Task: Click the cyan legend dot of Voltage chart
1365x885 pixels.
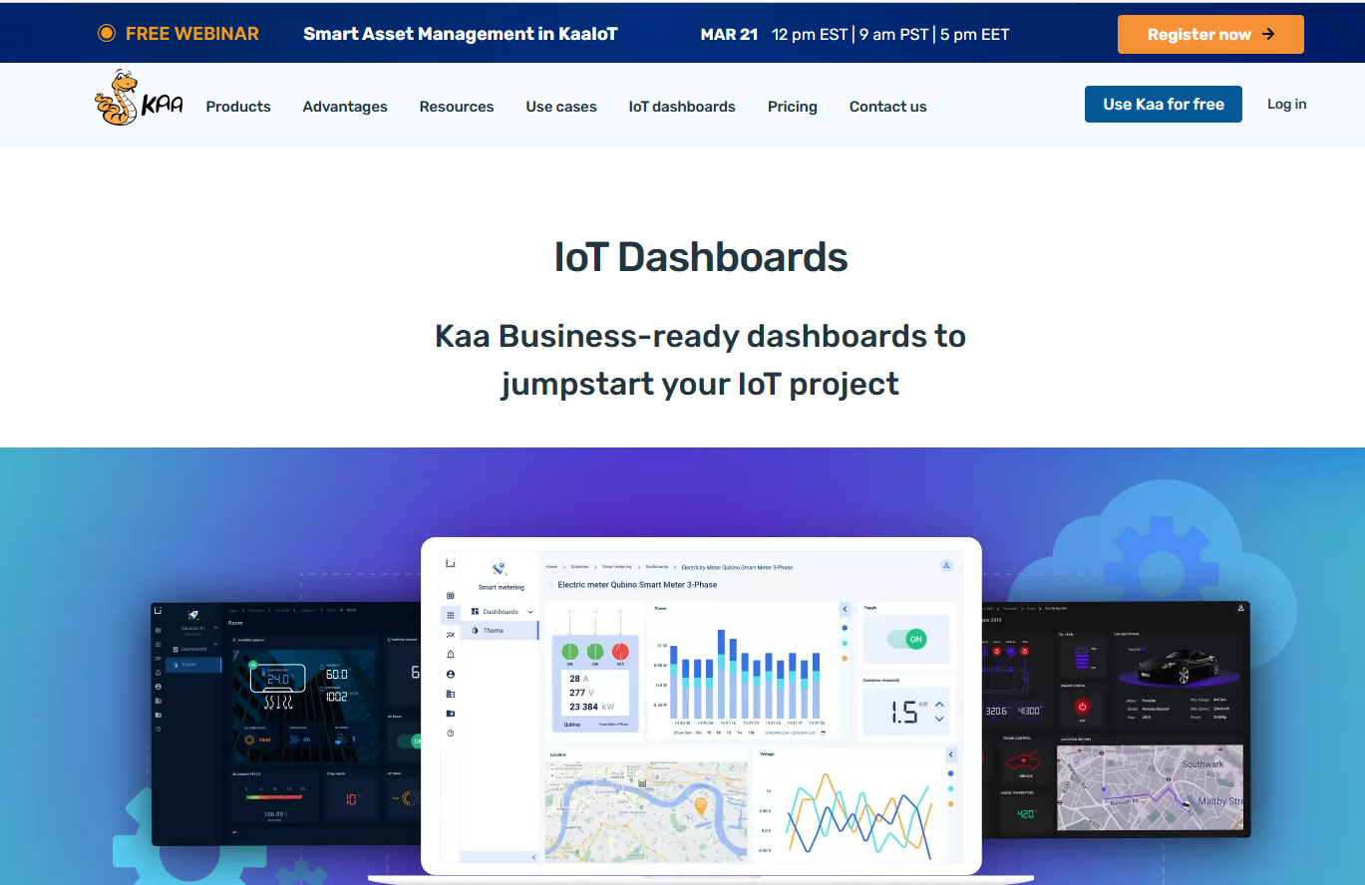Action: pyautogui.click(x=950, y=788)
